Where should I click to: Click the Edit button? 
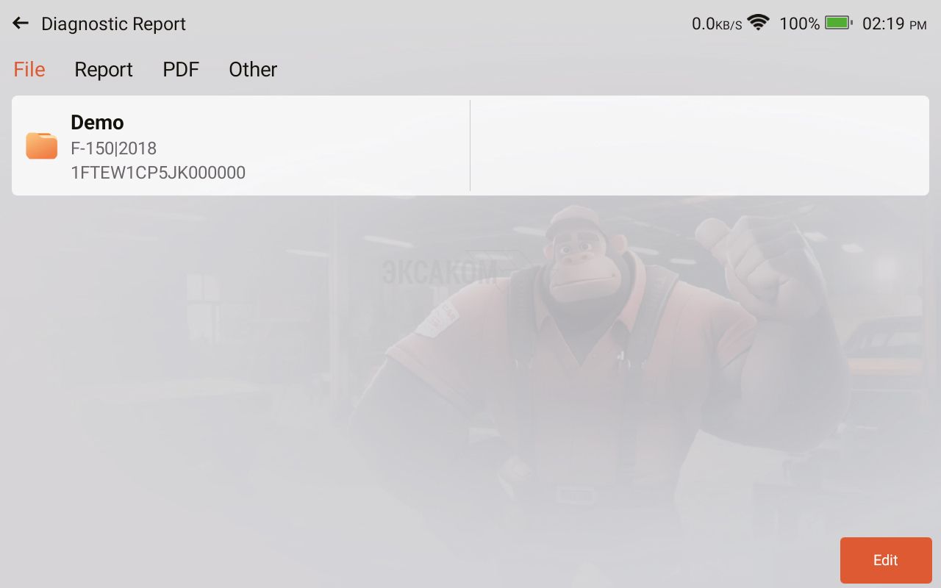[886, 560]
